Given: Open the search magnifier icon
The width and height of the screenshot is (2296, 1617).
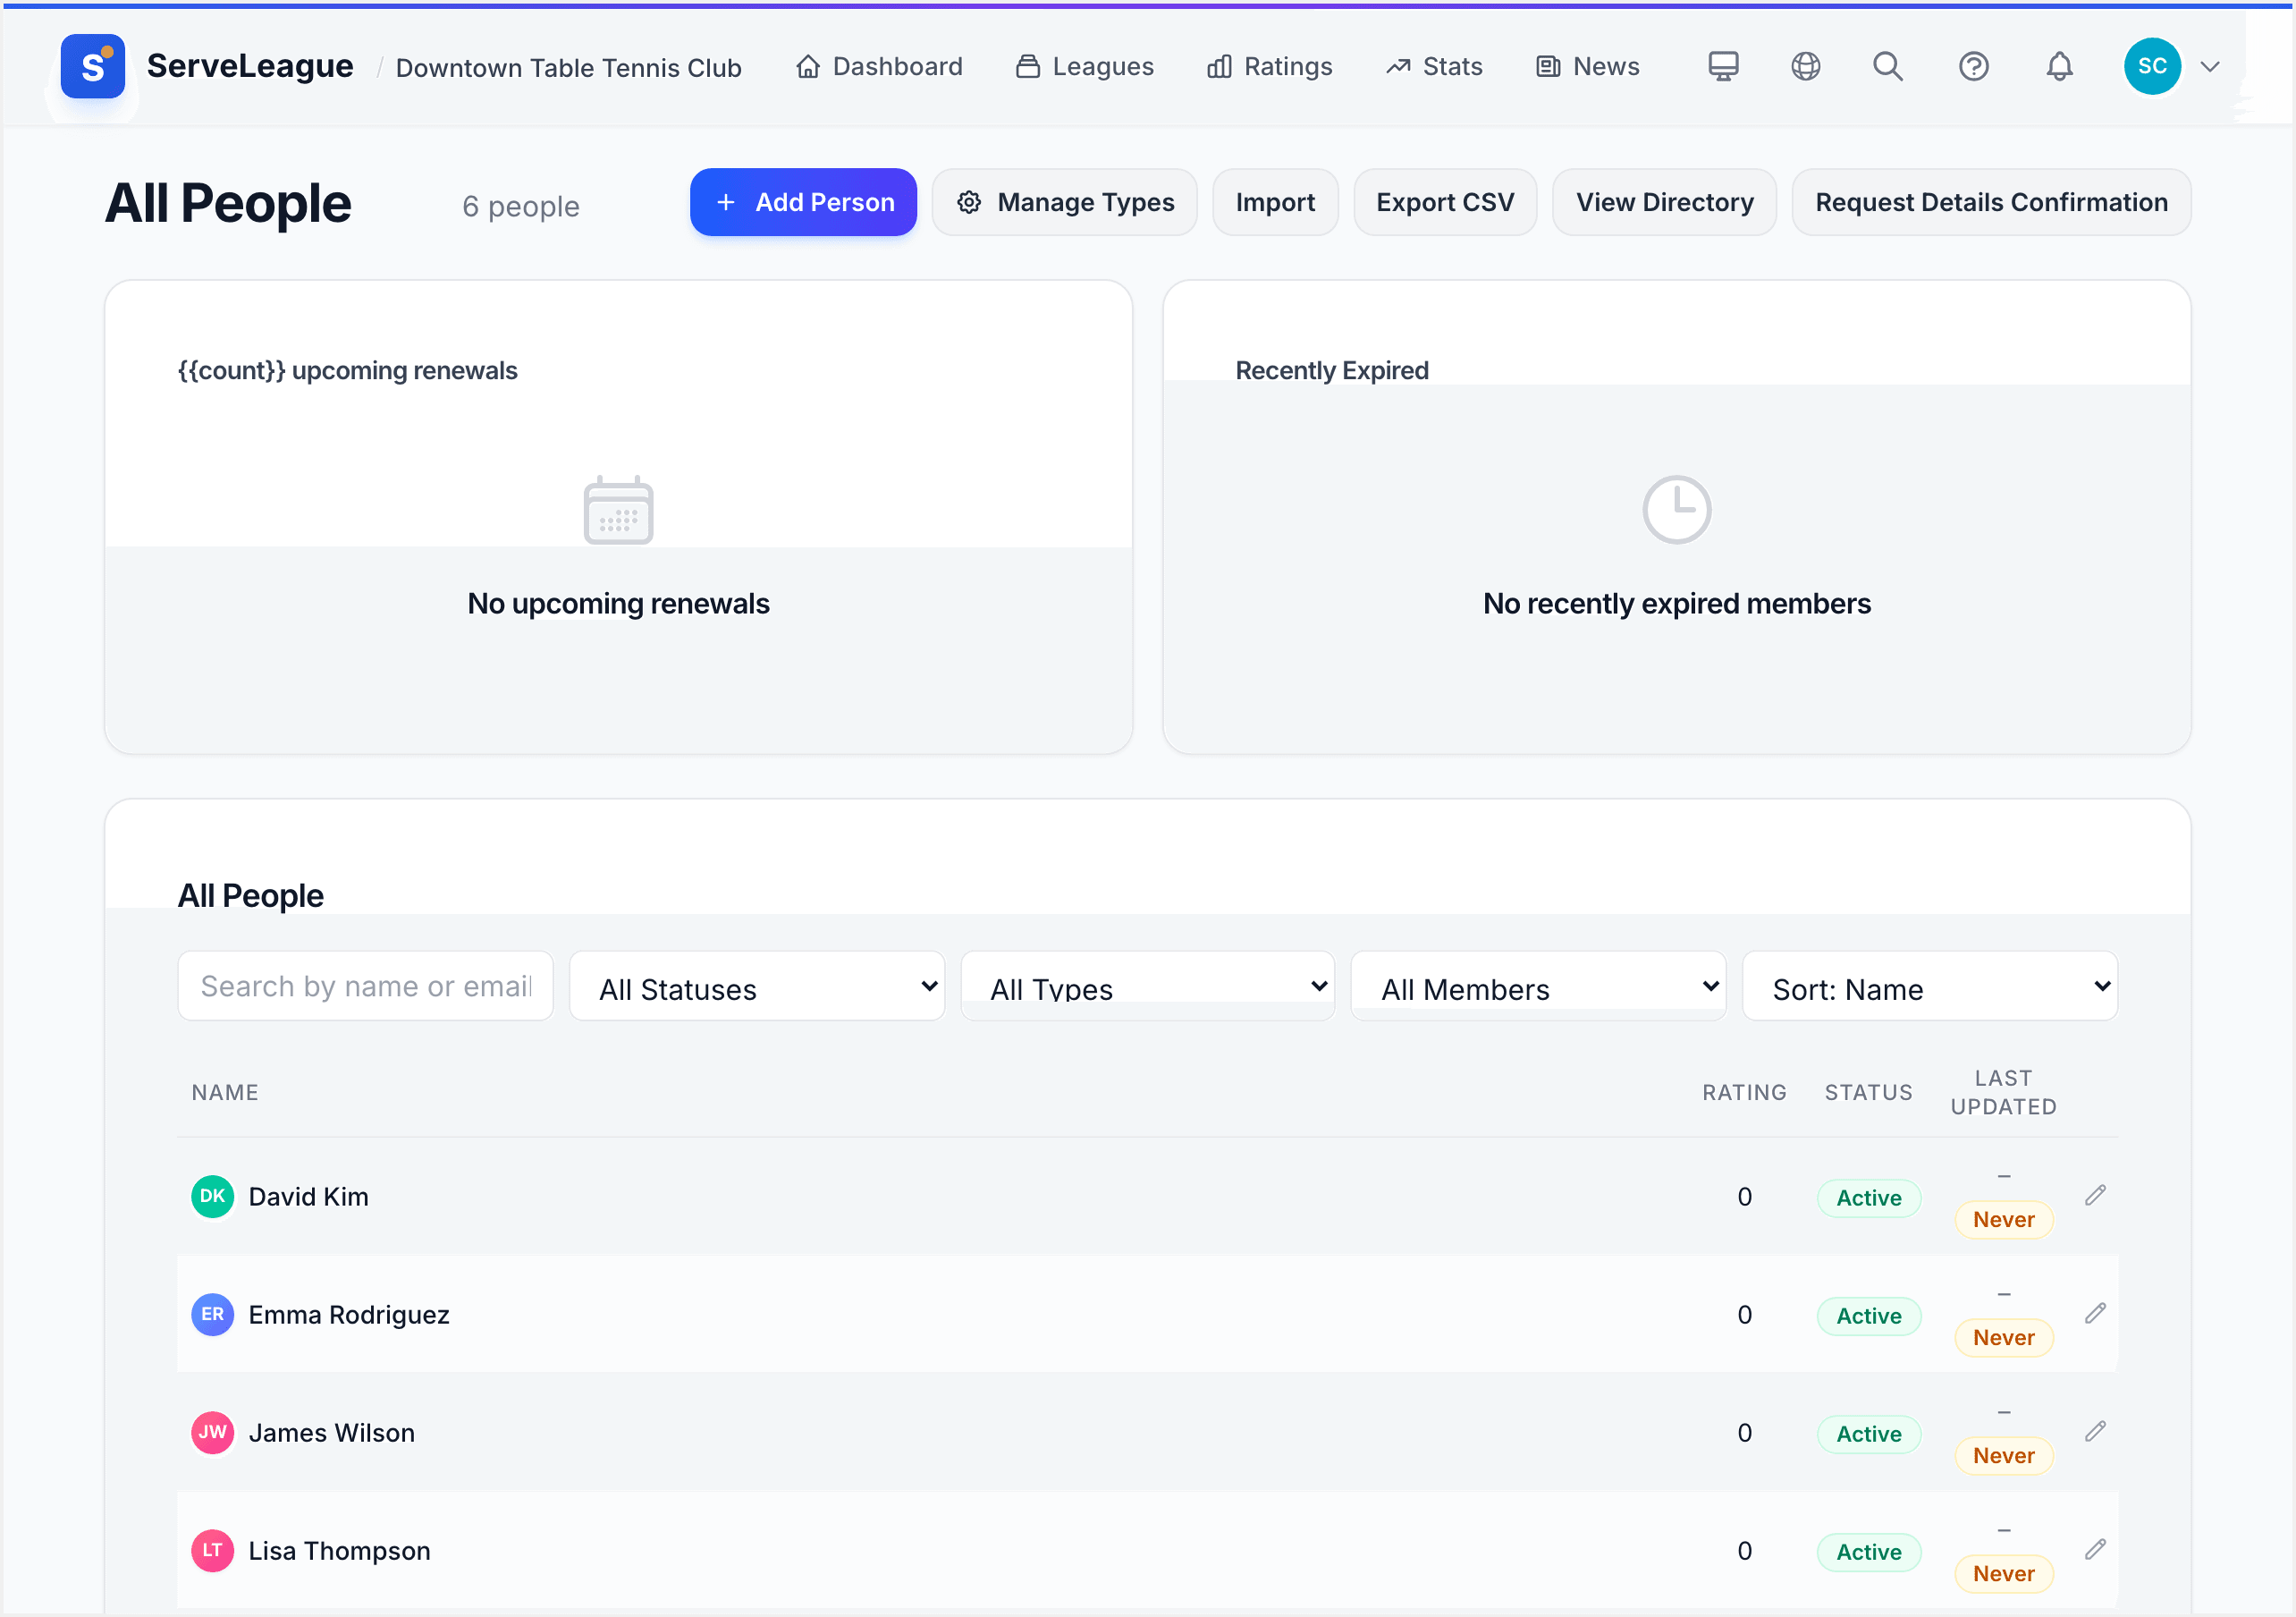Looking at the screenshot, I should click(x=1888, y=66).
